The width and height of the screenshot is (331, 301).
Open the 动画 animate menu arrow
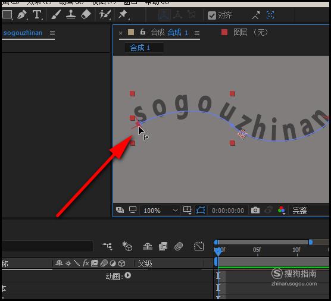point(128,275)
